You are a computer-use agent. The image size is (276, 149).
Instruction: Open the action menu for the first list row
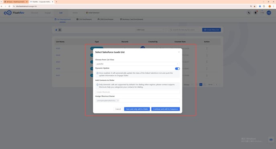tap(207, 48)
